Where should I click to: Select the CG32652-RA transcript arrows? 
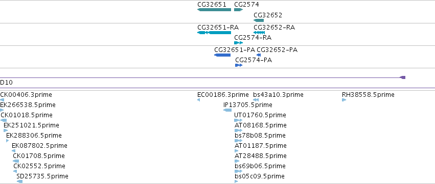259,33
